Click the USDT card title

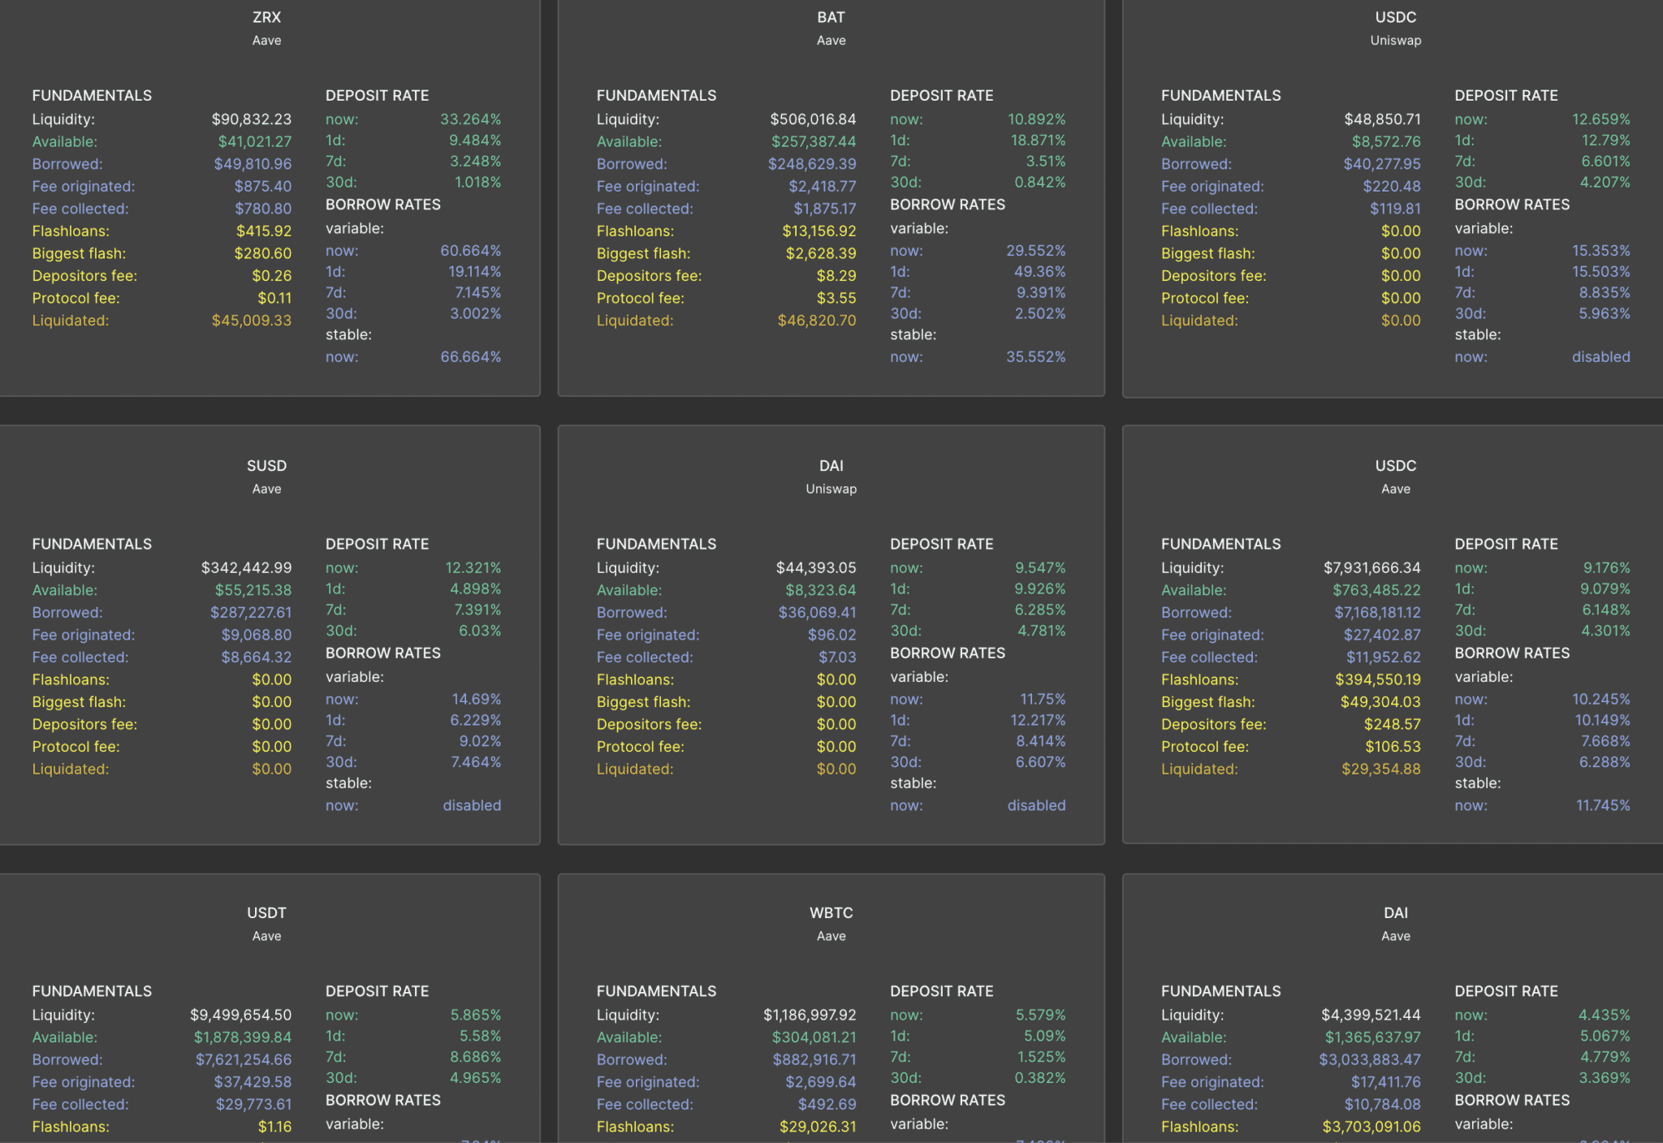coord(266,913)
